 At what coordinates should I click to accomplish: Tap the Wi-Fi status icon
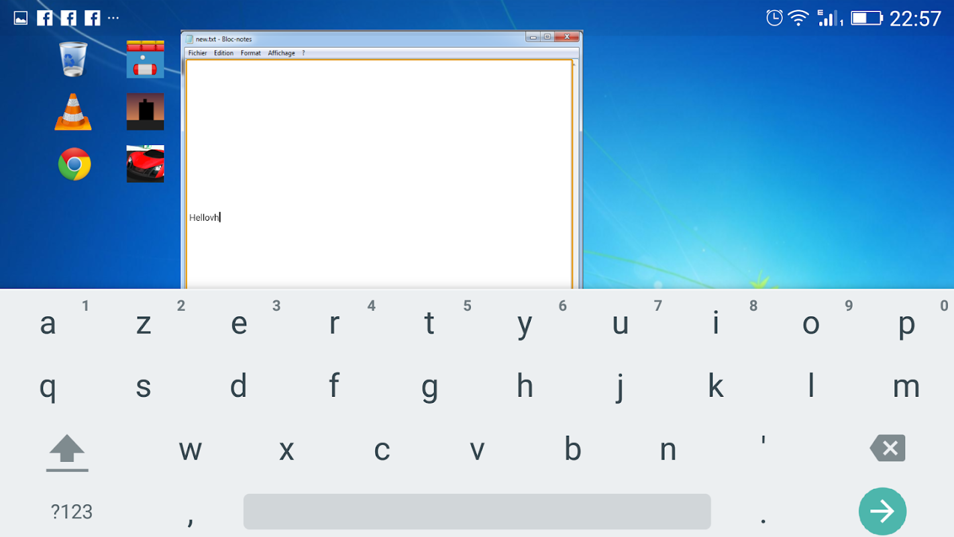pyautogui.click(x=798, y=18)
